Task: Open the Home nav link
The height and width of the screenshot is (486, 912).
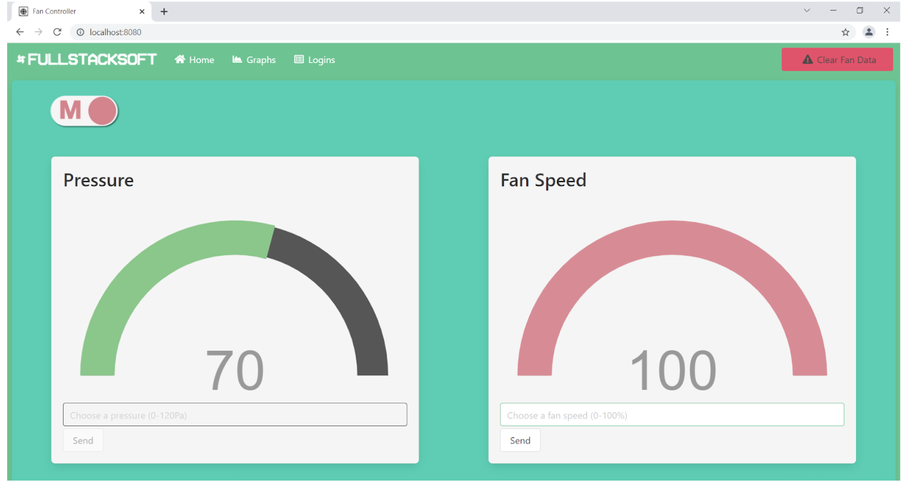Action: pyautogui.click(x=194, y=60)
